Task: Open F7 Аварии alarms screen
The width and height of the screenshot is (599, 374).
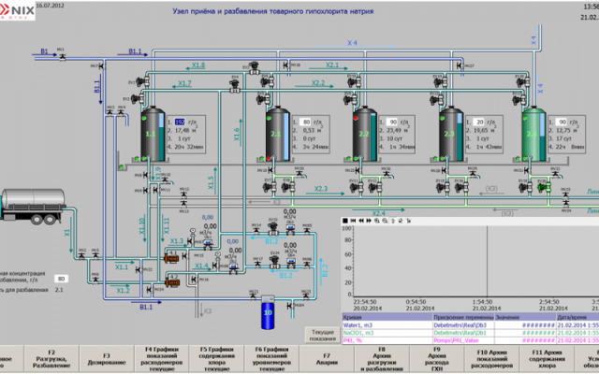Action: click(x=326, y=360)
